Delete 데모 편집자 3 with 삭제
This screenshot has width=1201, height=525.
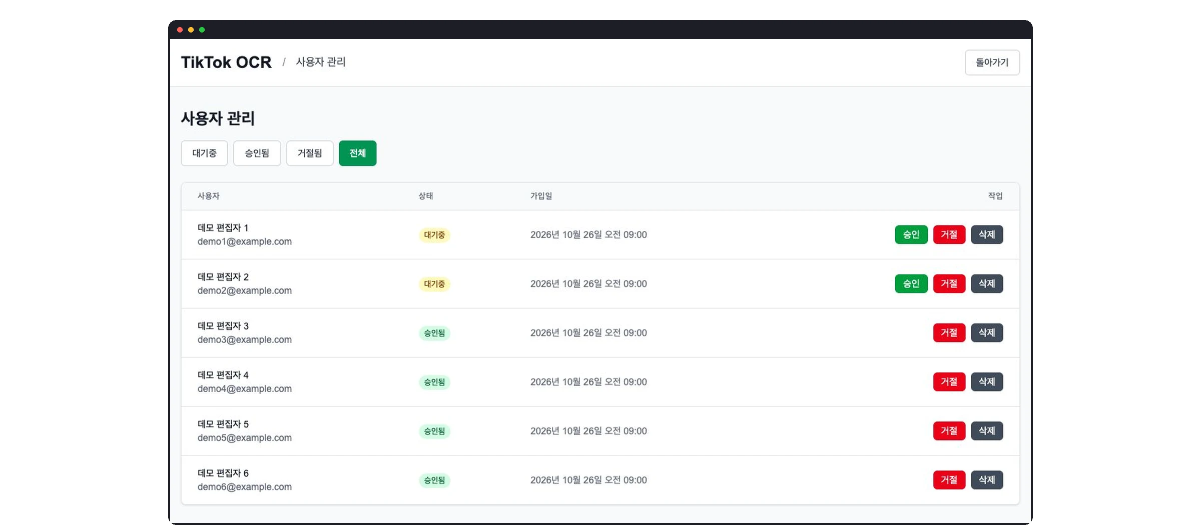pos(987,332)
